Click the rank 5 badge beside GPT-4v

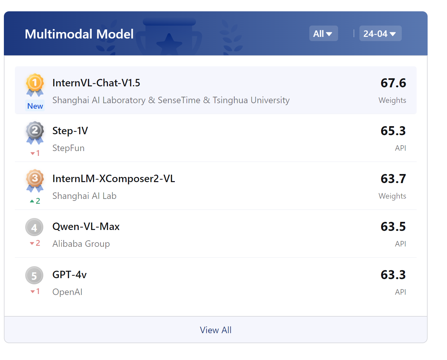[34, 275]
